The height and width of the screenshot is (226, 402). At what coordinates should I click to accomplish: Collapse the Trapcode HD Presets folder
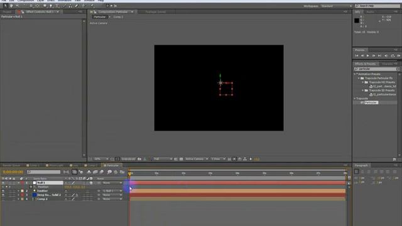pos(363,82)
